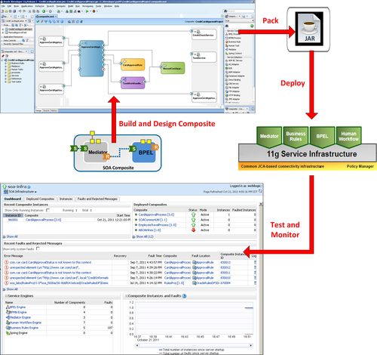Open composite instance ID 830010
The width and height of the screenshot is (377, 355).
click(x=225, y=278)
